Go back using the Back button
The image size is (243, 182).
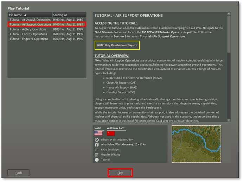pos(19,173)
